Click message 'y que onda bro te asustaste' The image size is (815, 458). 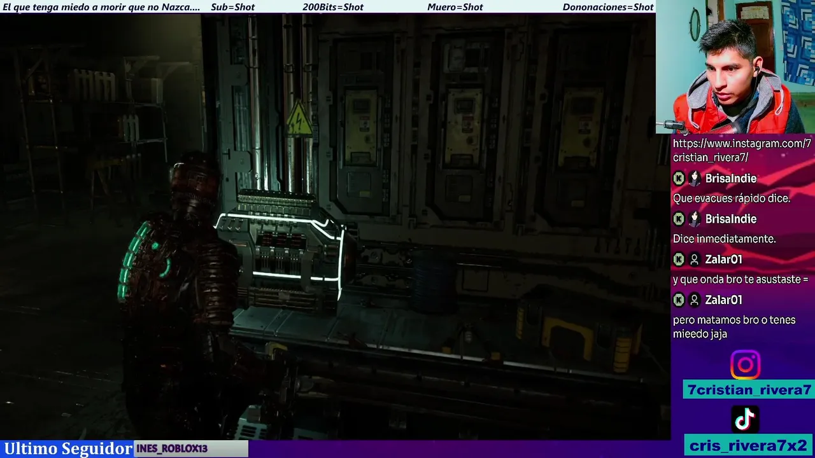(x=741, y=279)
